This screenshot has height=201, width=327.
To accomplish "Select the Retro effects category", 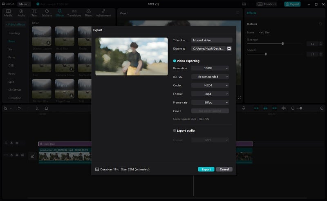I will tap(12, 74).
